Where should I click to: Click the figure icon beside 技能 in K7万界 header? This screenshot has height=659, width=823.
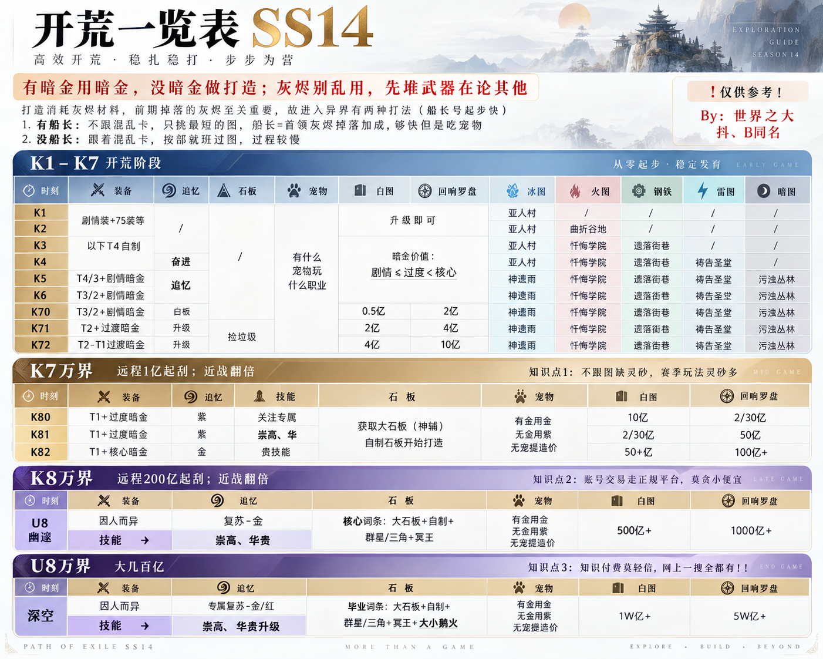pyautogui.click(x=259, y=396)
